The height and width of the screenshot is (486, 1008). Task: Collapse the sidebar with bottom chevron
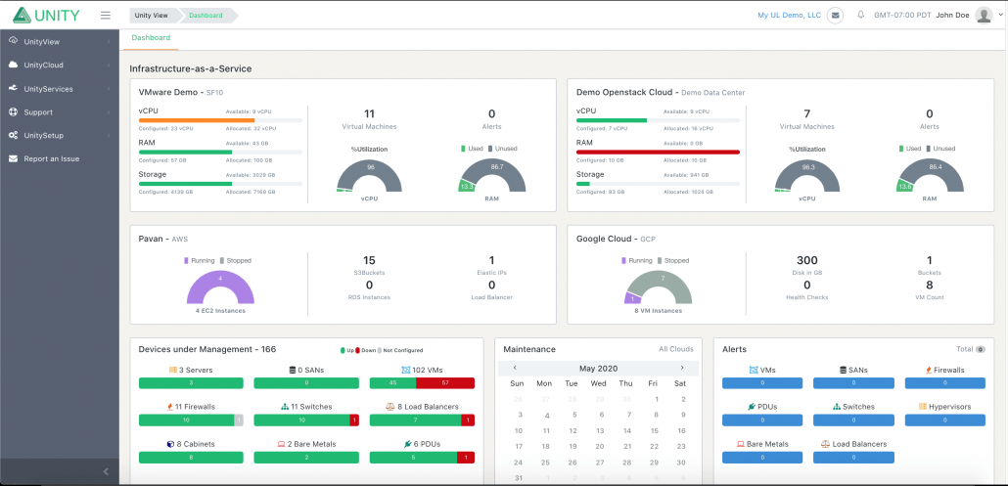[x=106, y=472]
